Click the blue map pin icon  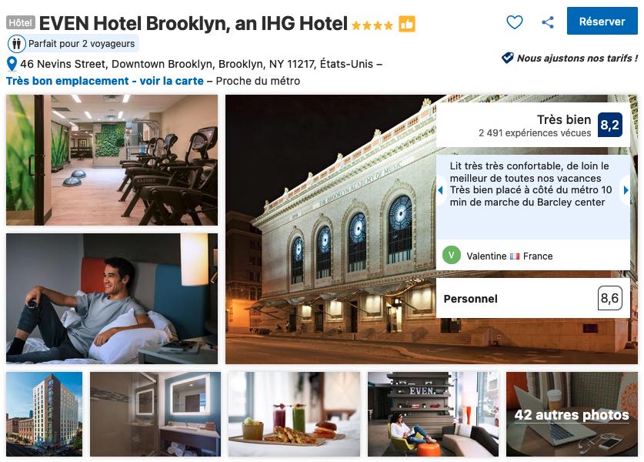(x=12, y=64)
